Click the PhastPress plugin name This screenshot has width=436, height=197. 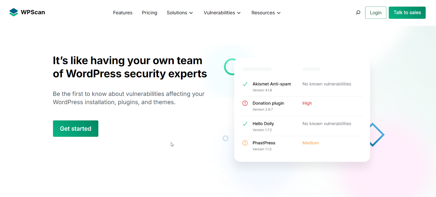[x=264, y=143]
